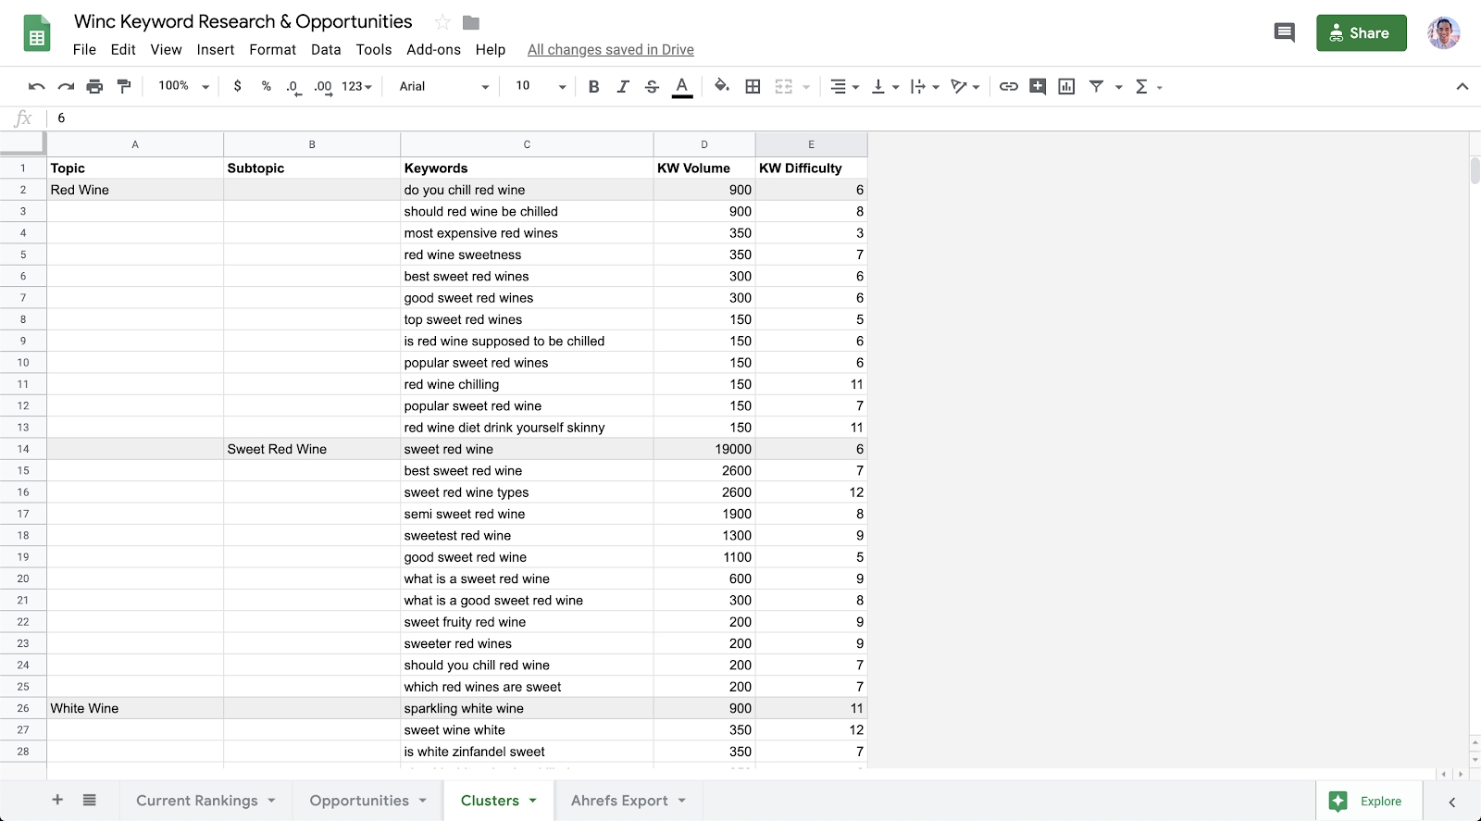Image resolution: width=1481 pixels, height=821 pixels.
Task: Select the 'sparkling white wine' keyword cell
Action: point(527,708)
